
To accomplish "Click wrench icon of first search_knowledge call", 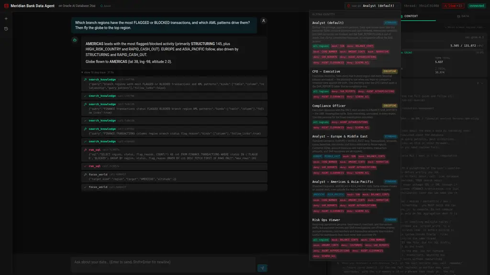I will (x=85, y=80).
